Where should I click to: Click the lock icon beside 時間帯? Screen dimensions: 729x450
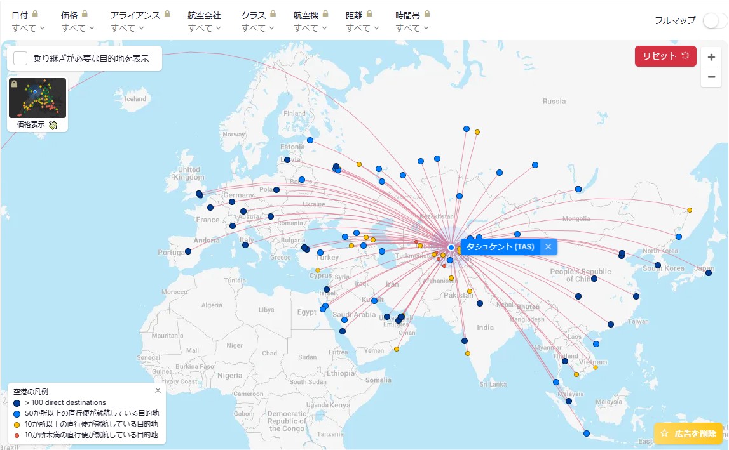427,14
